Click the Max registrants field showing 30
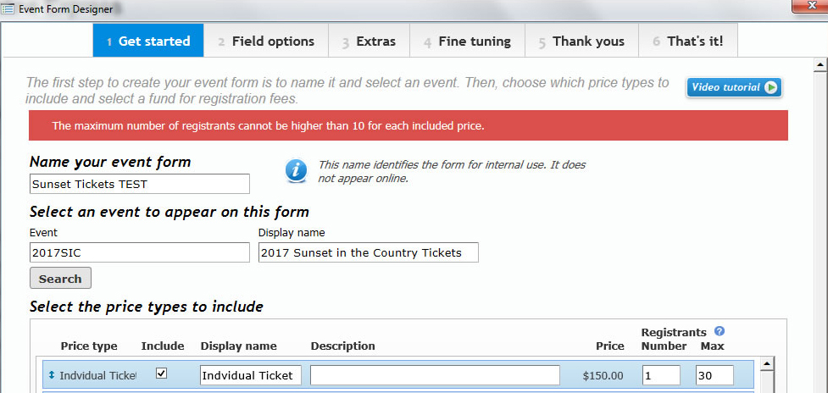The height and width of the screenshot is (393, 828). (714, 375)
